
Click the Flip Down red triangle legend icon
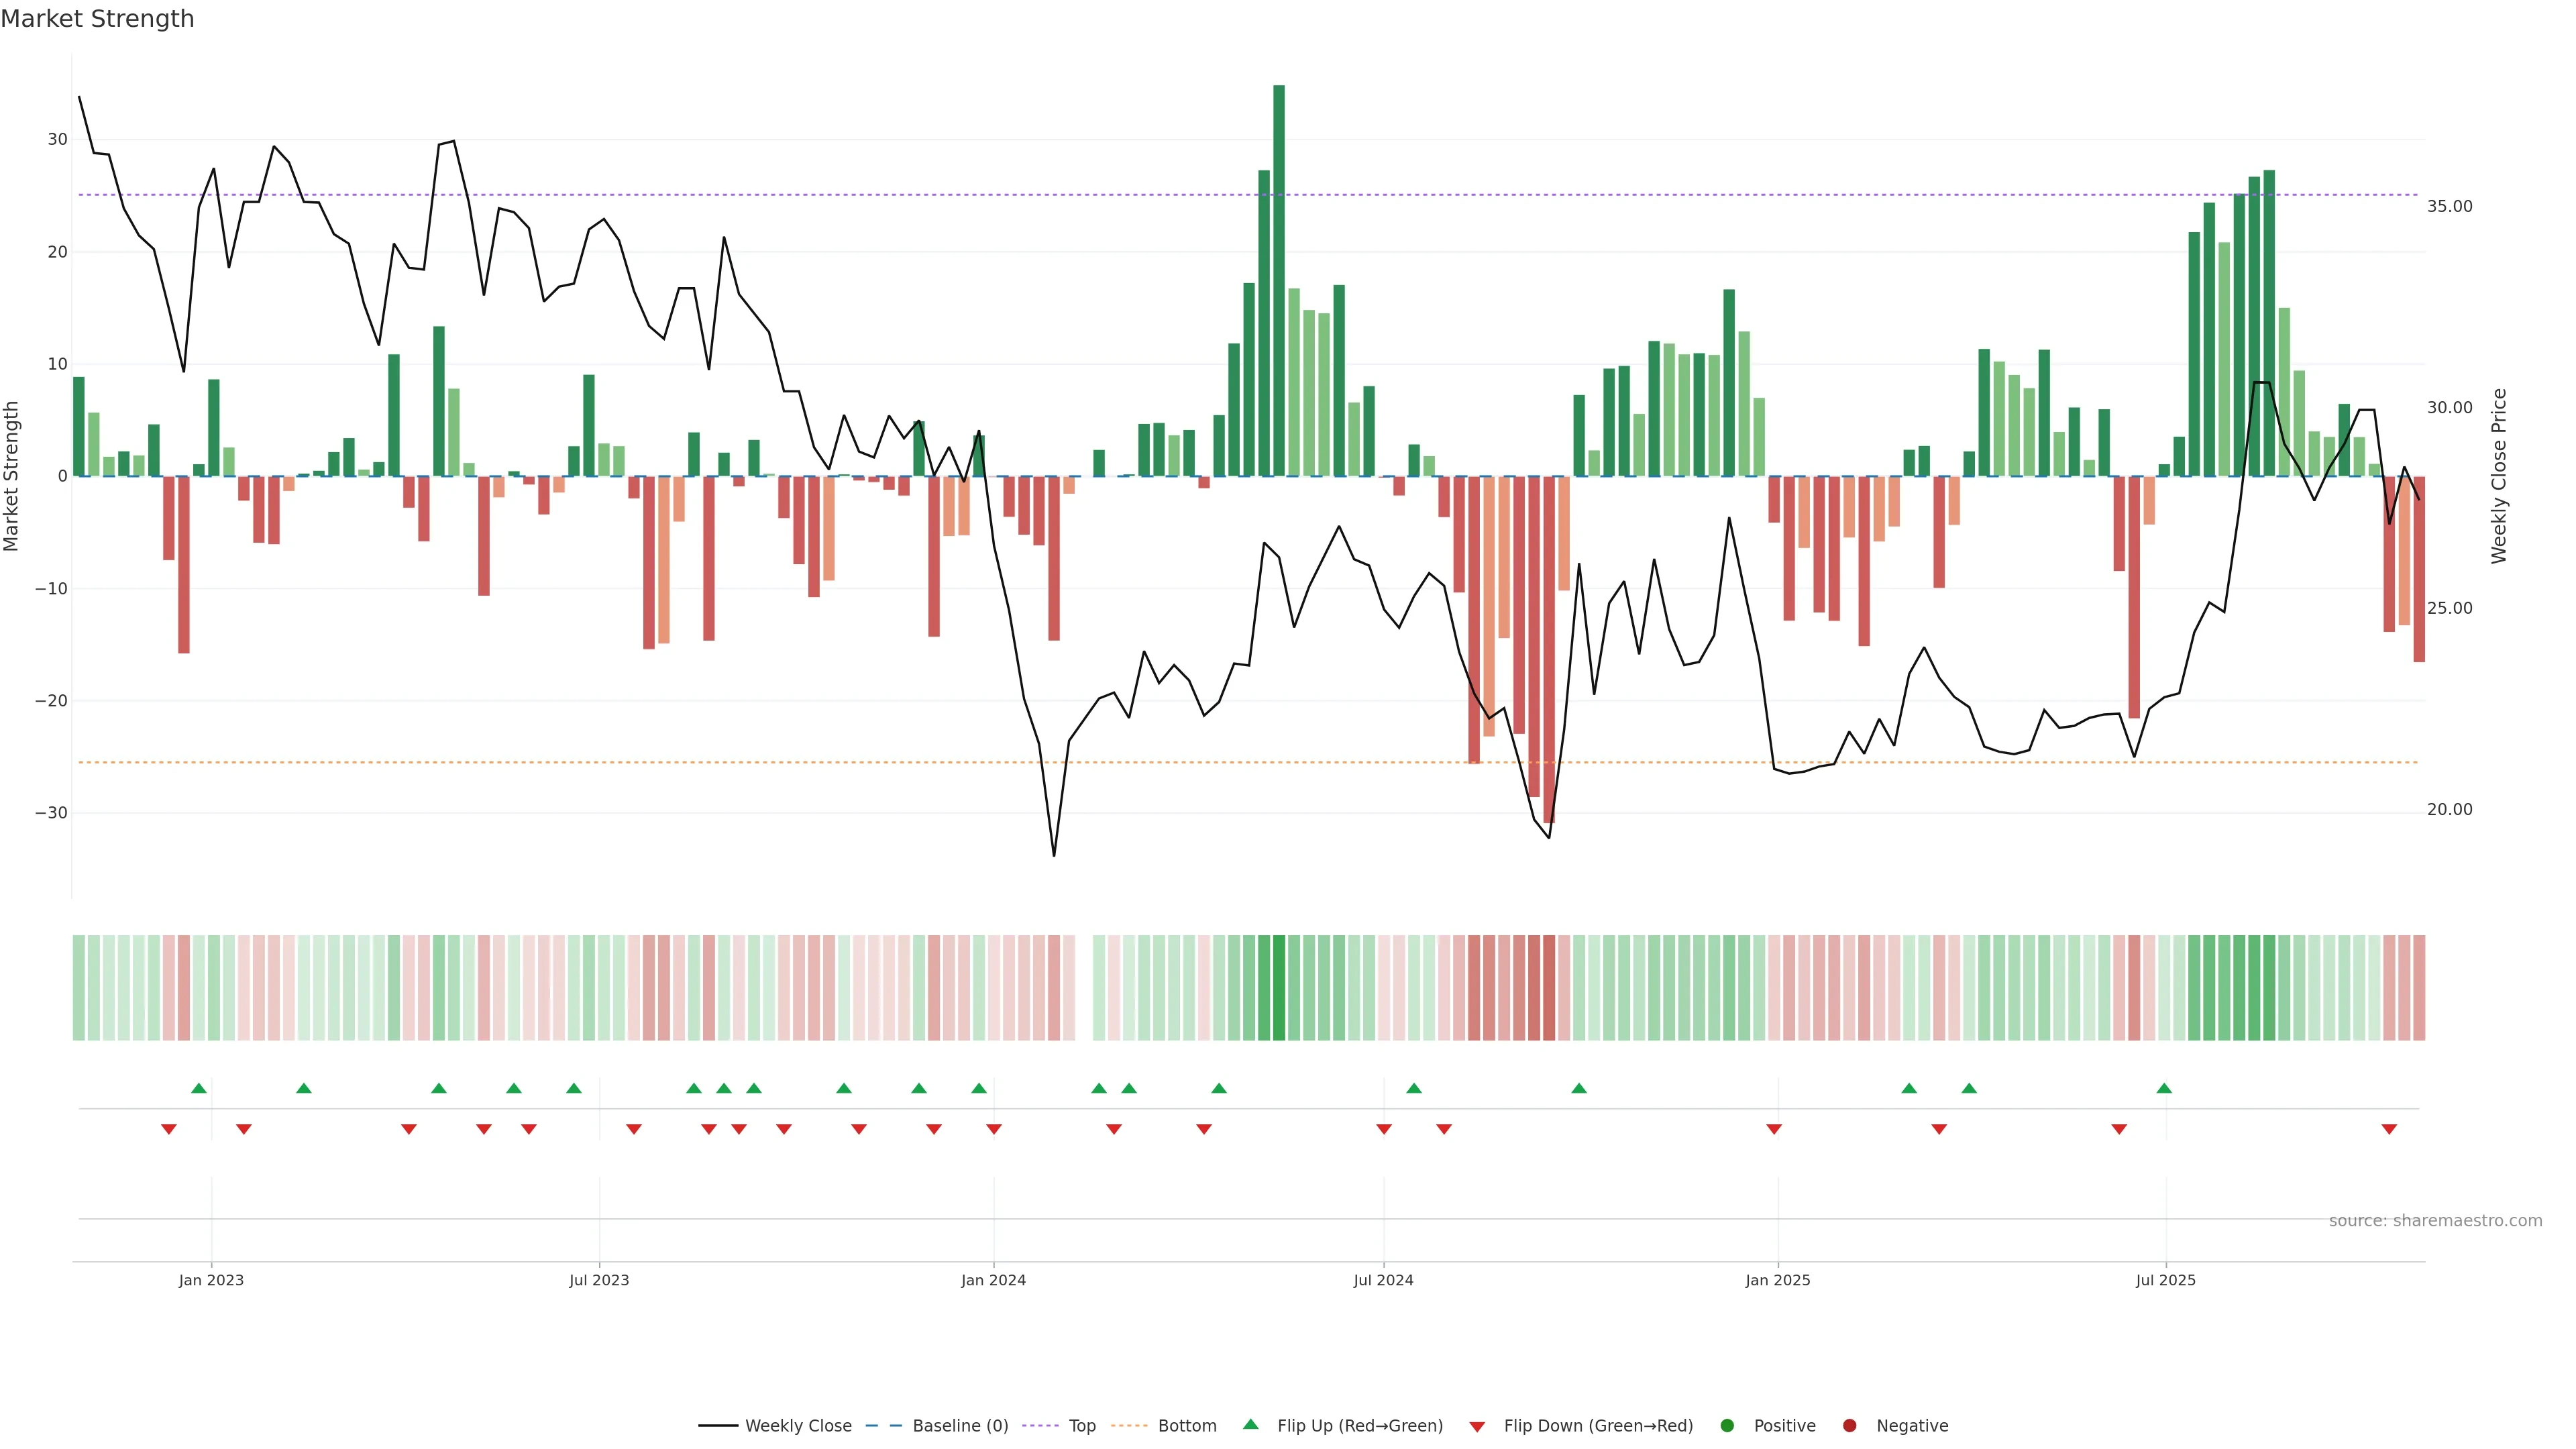point(1477,1427)
